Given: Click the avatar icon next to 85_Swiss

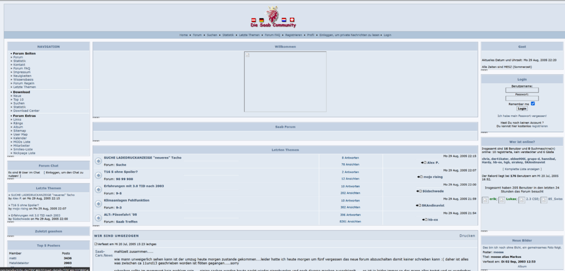Looking at the screenshot, I should [544, 200].
